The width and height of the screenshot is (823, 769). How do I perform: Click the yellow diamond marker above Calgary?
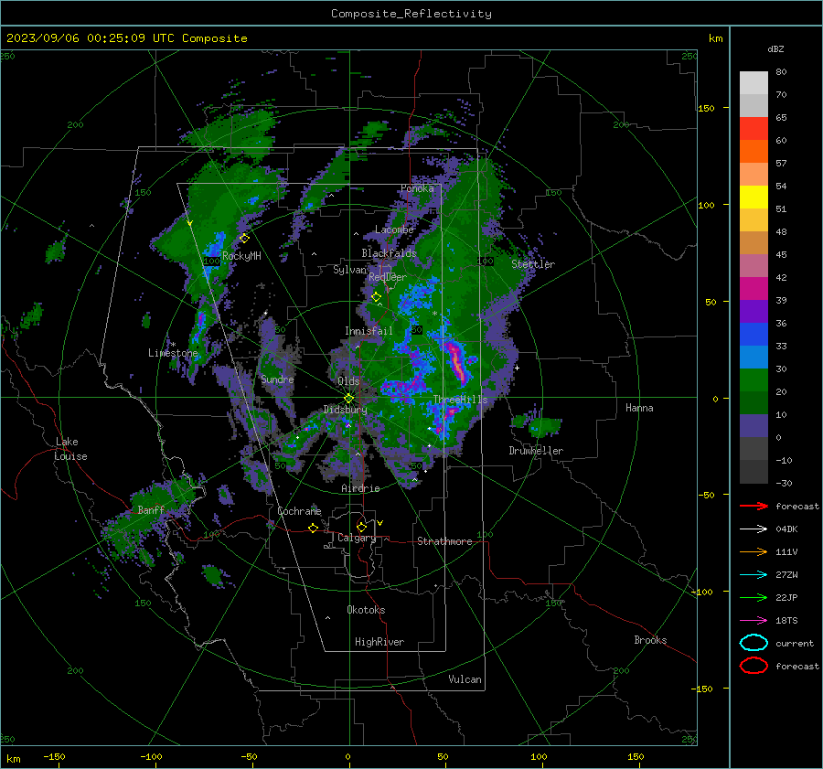pos(361,527)
